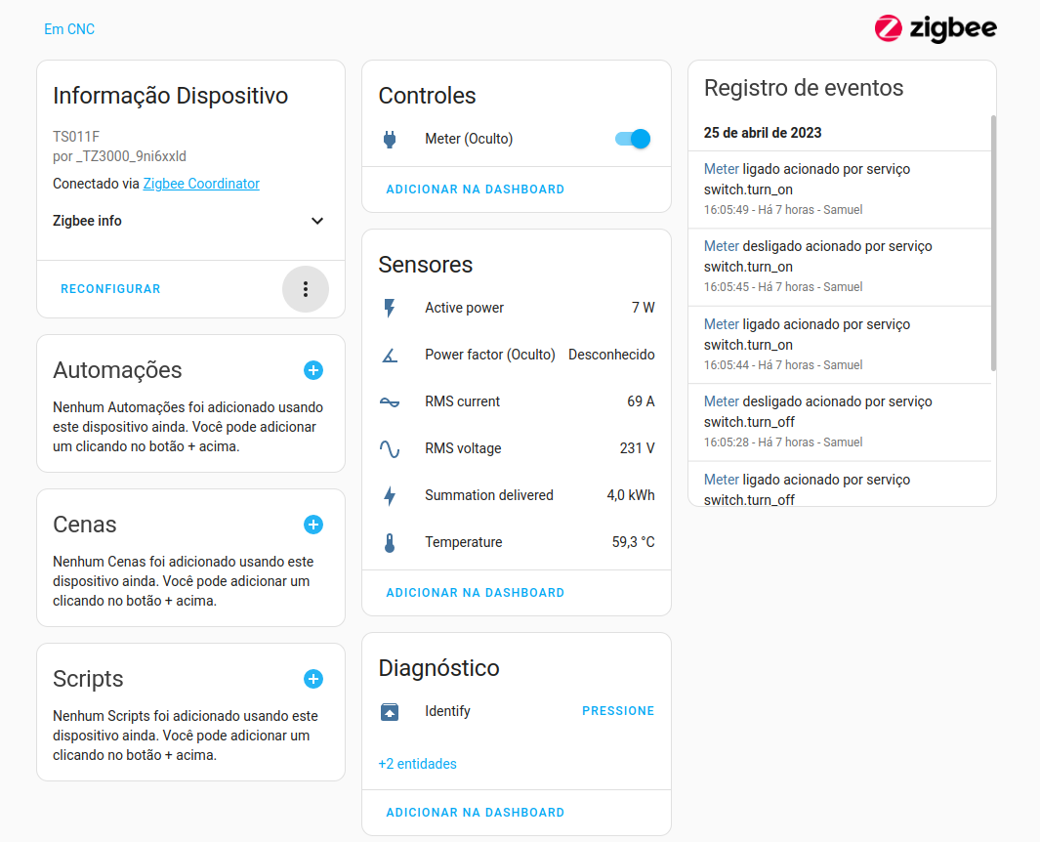Go to the Em CNC area link
1040x842 pixels.
tap(69, 29)
